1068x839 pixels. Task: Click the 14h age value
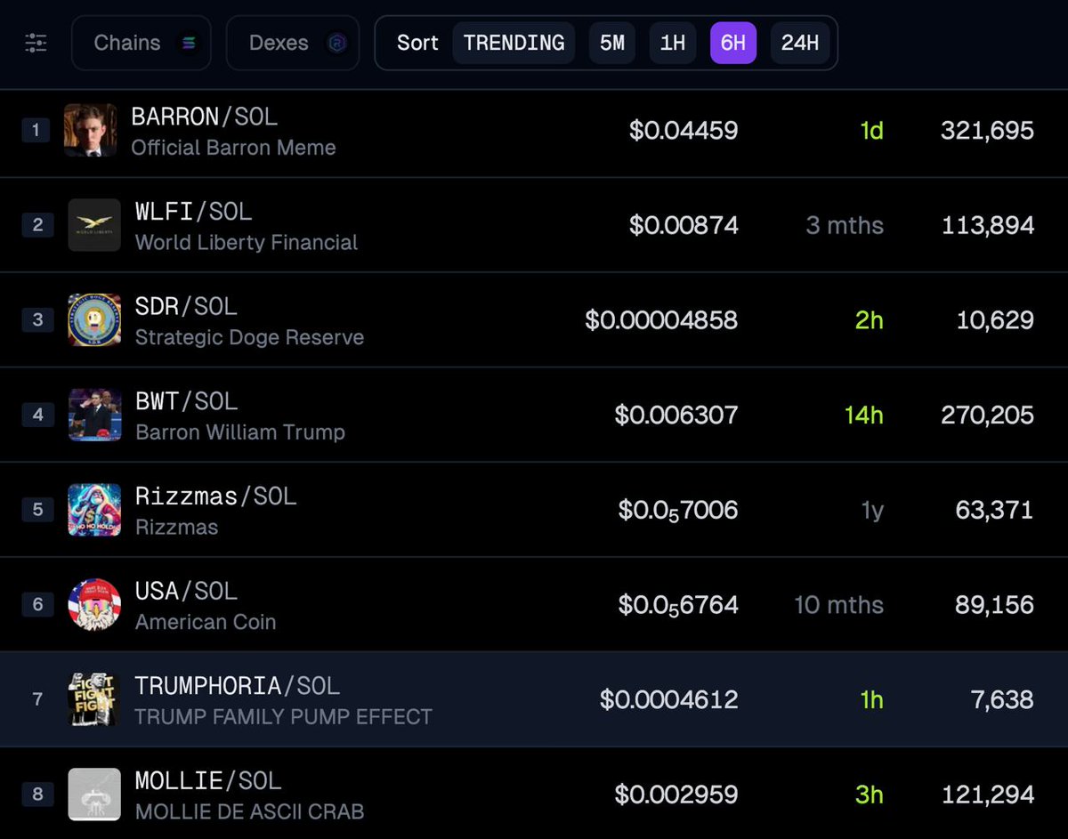point(864,415)
